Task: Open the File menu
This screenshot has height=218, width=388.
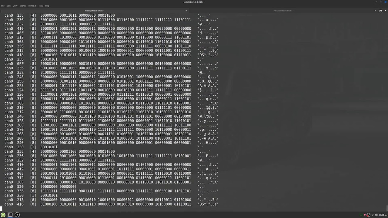Action: point(3,6)
